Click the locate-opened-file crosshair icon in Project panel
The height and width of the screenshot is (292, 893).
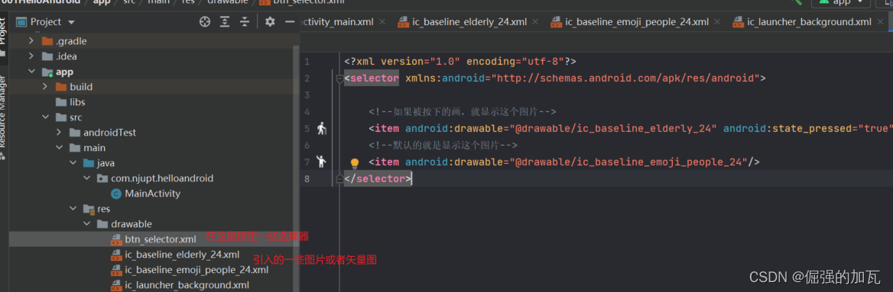coord(205,22)
